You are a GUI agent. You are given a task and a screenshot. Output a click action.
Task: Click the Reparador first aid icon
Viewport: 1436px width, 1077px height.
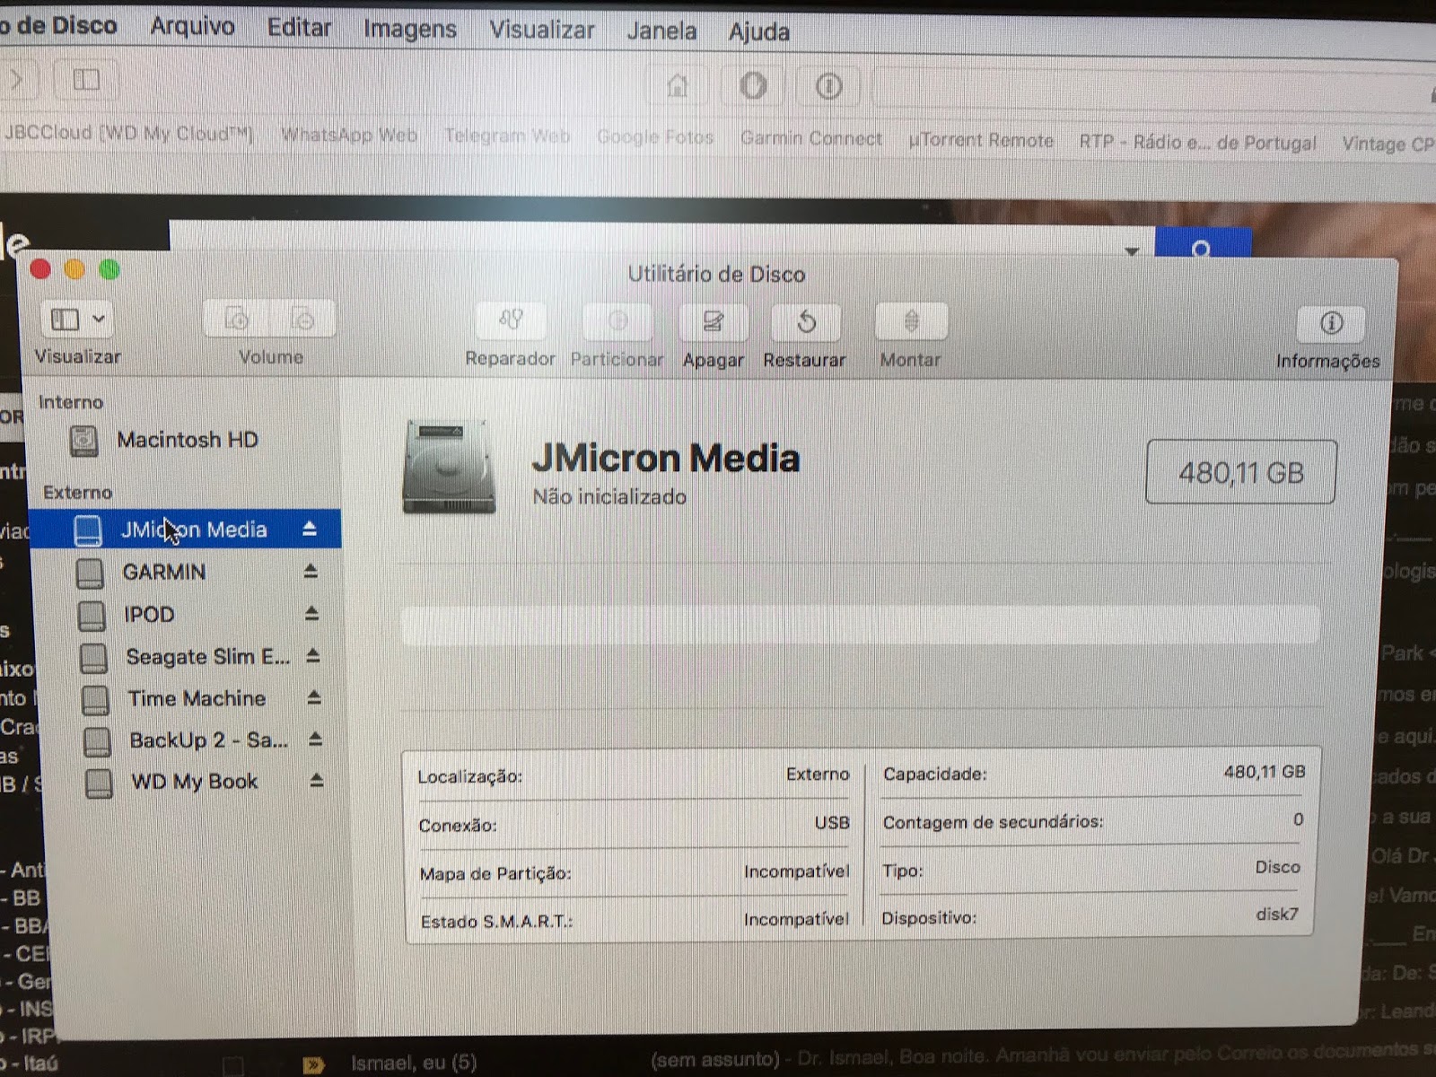click(510, 321)
